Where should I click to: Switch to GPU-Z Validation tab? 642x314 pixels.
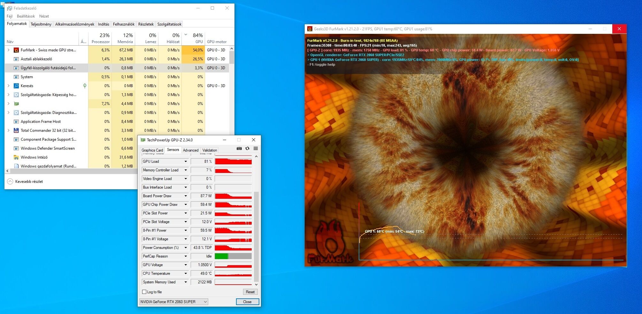(x=210, y=150)
